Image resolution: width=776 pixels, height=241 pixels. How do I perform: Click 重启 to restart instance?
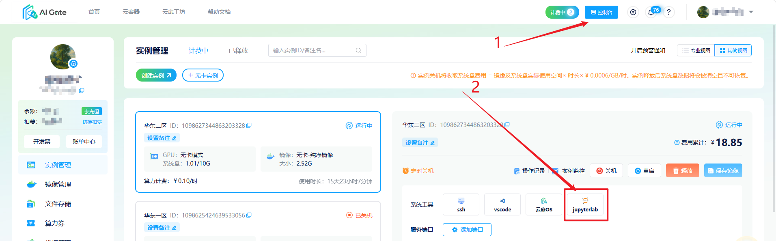click(645, 170)
